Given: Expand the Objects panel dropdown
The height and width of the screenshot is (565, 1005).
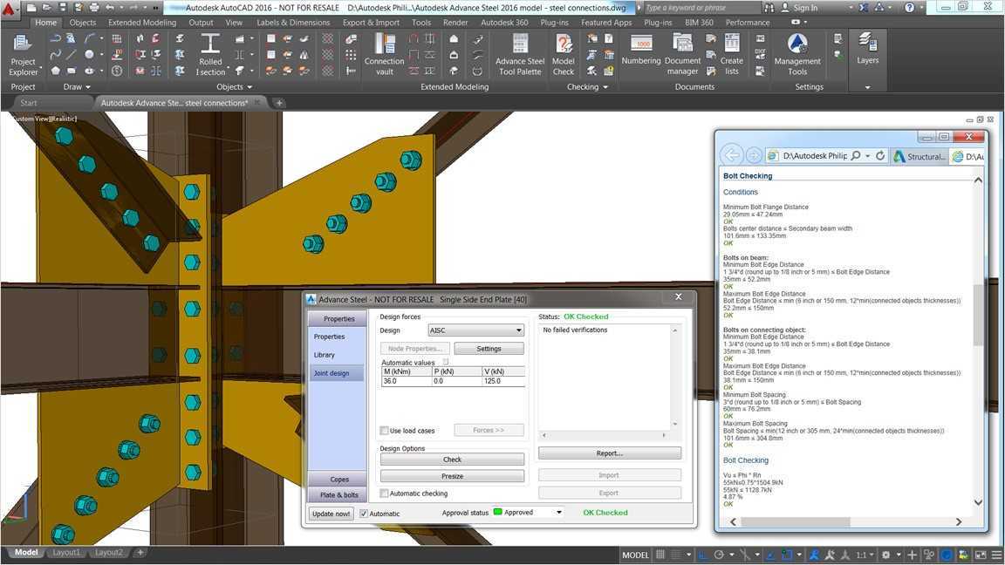Looking at the screenshot, I should point(234,86).
